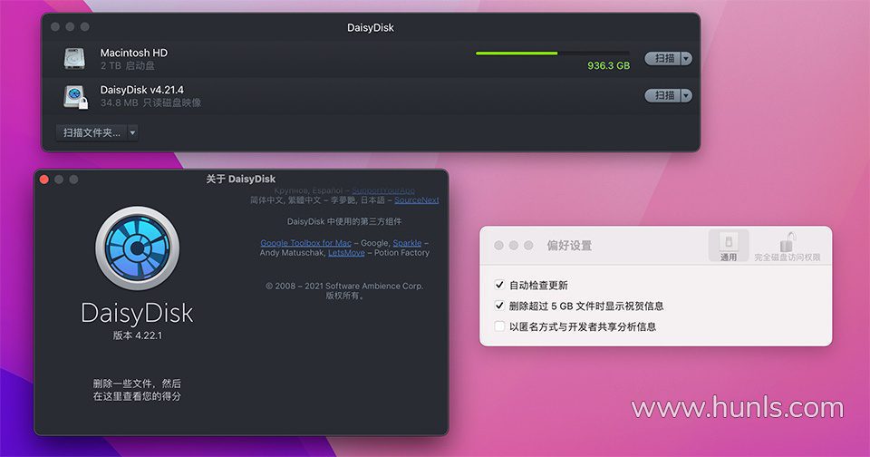Open Google Toolbox for Mac link
The image size is (870, 457).
pos(305,243)
